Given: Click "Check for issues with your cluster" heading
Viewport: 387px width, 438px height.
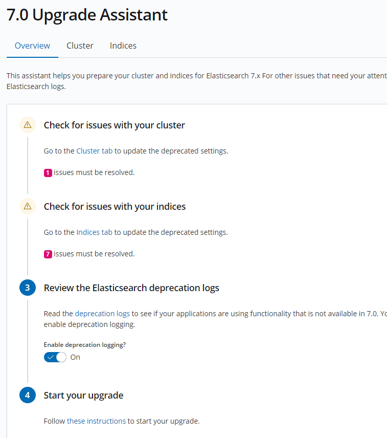Looking at the screenshot, I should pos(114,125).
